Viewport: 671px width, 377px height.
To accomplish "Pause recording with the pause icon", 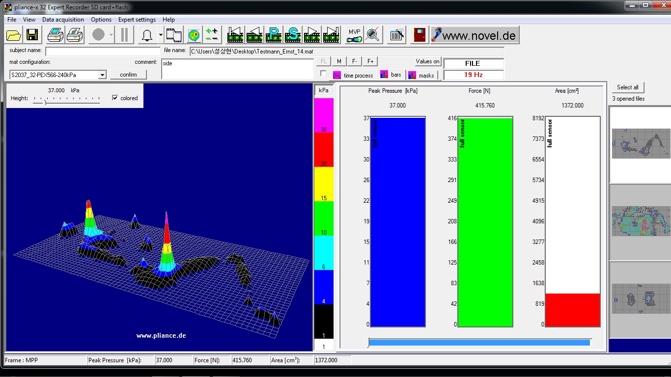I will click(125, 35).
